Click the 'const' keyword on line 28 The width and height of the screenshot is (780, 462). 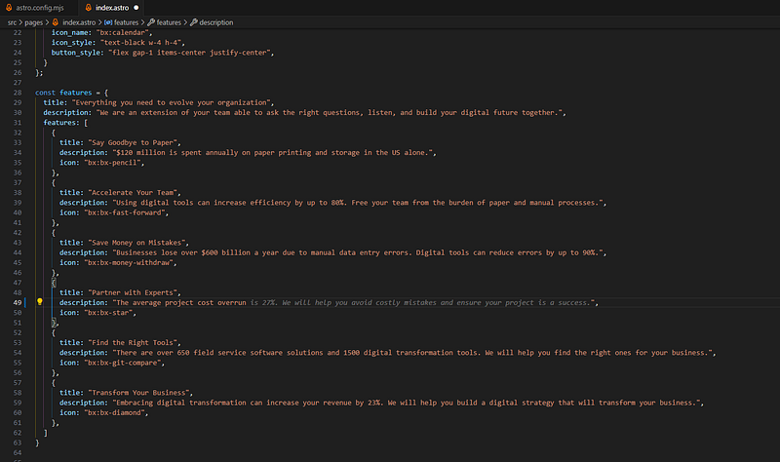point(45,93)
